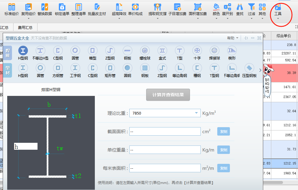Select rolled T型钢 profile
The width and height of the screenshot is (298, 190).
[214, 70]
